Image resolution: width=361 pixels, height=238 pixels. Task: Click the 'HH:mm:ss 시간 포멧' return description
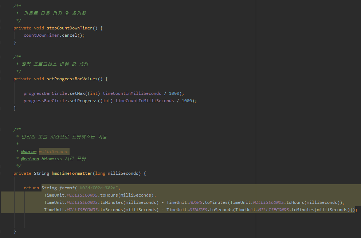coord(64,159)
